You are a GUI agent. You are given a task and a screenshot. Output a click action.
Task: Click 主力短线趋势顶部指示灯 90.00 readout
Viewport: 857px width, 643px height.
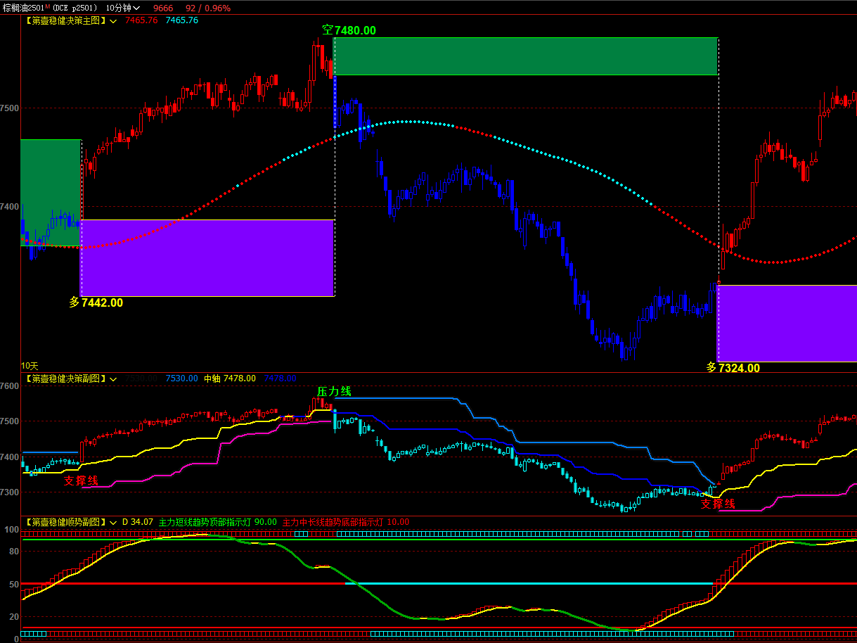(x=218, y=522)
